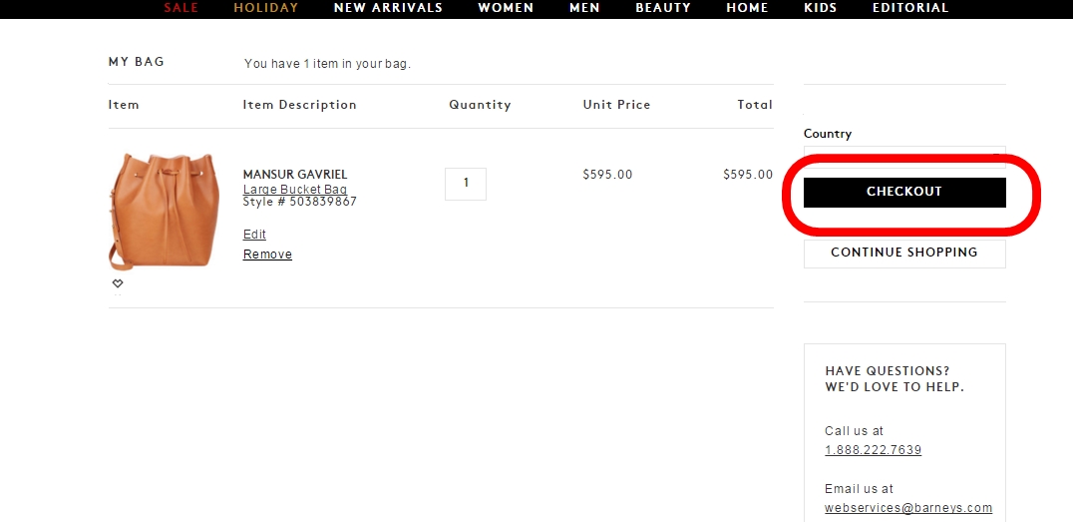The image size is (1073, 522).
Task: Click the webservices@barneys.com email link
Action: [x=908, y=508]
